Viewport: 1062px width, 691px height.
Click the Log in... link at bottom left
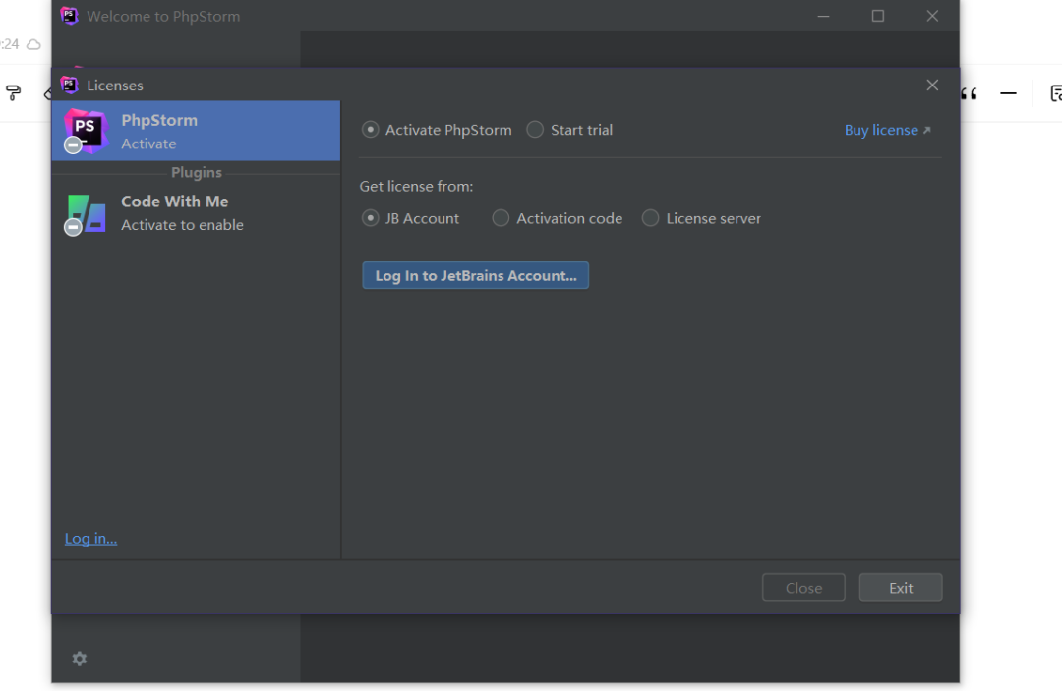click(90, 539)
